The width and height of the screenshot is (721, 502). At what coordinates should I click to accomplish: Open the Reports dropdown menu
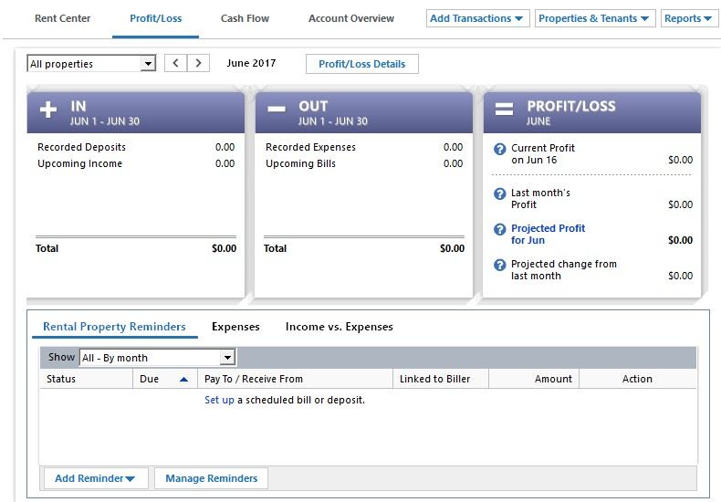click(688, 18)
